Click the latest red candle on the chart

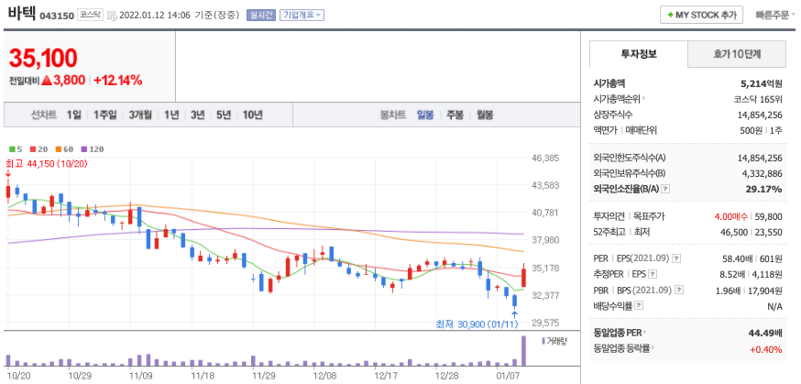523,276
